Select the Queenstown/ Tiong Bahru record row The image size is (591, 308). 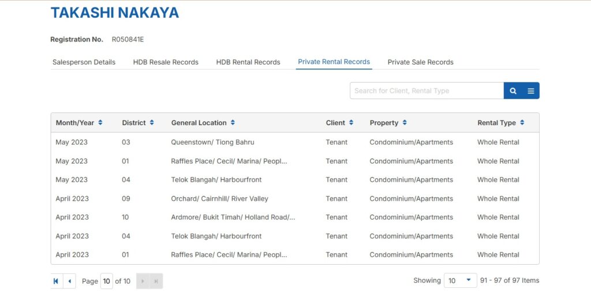click(x=212, y=142)
